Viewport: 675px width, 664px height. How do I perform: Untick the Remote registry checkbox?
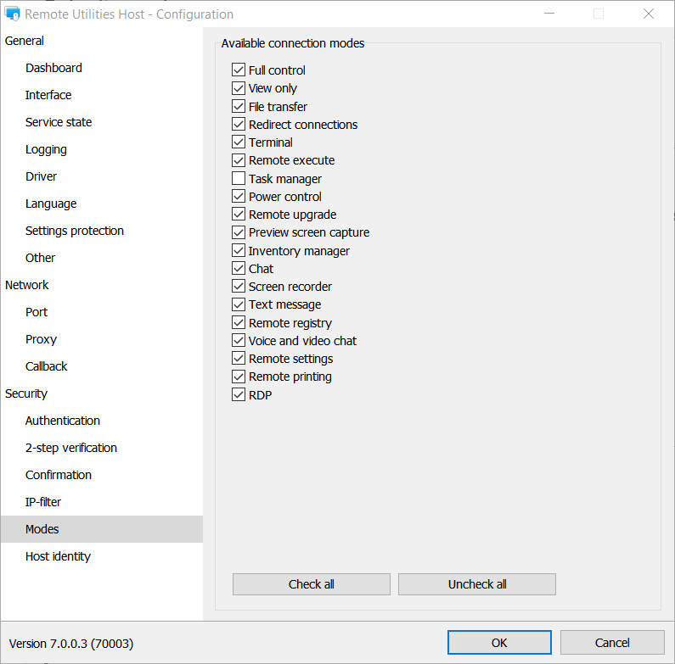tap(239, 323)
